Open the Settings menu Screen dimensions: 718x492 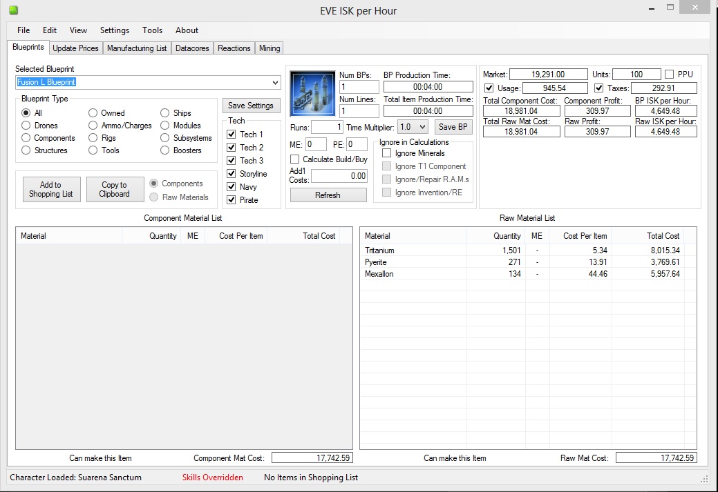(115, 30)
